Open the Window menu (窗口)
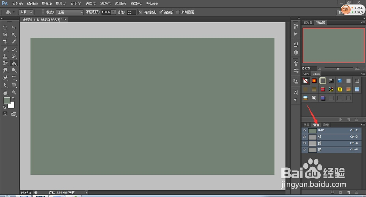The width and height of the screenshot is (366, 197). 136,4
